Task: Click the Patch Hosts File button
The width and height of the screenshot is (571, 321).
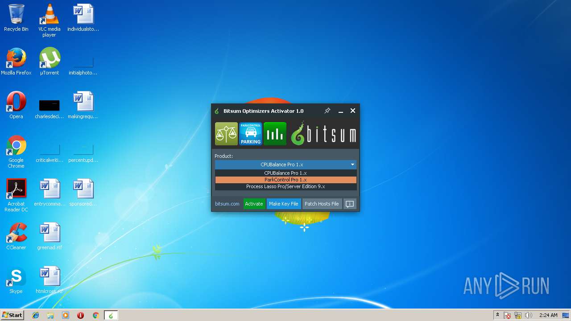Action: 322,204
